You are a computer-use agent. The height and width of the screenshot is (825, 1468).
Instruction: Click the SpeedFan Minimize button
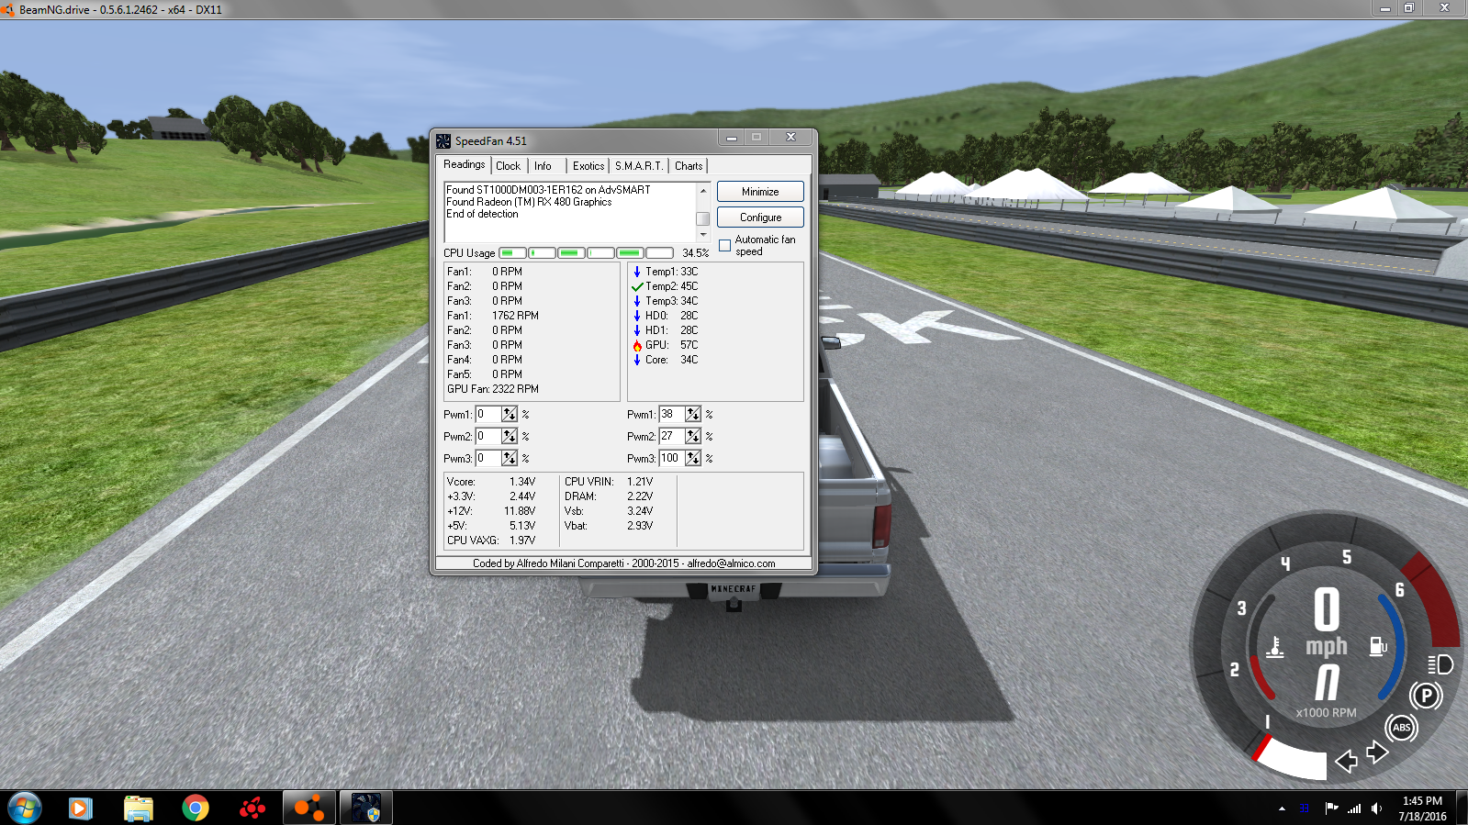coord(760,192)
